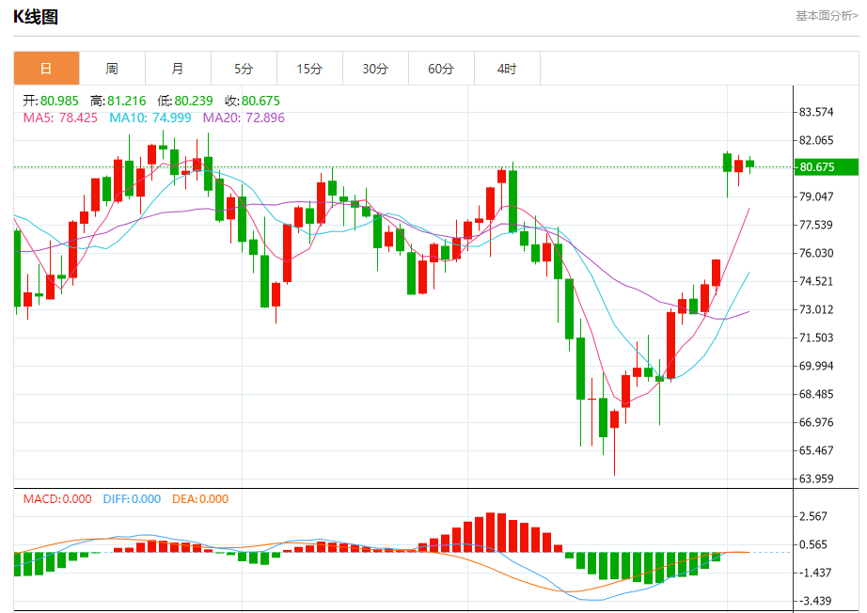Click the green 80.675 current price tag

click(x=826, y=167)
